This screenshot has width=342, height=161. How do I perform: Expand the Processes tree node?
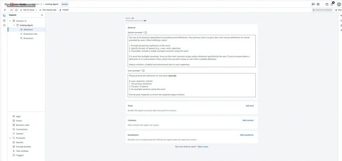(x=10, y=138)
